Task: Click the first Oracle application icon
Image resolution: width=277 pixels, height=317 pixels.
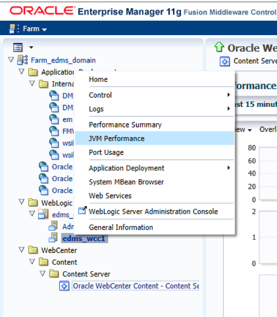Action: pos(43,167)
